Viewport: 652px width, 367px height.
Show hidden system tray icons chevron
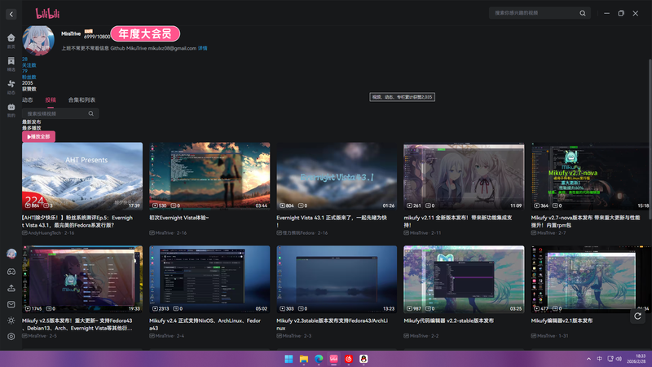pos(588,359)
